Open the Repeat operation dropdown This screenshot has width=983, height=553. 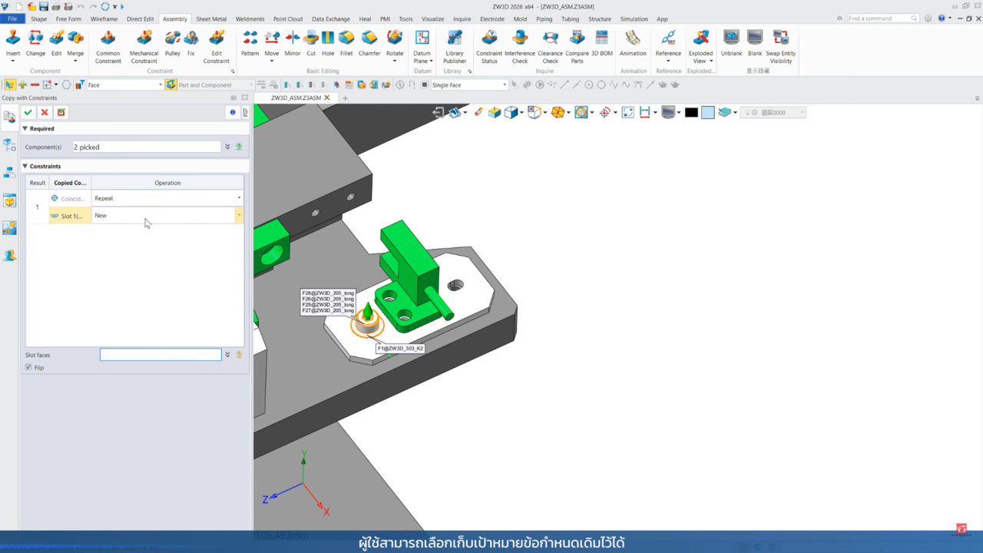click(239, 198)
